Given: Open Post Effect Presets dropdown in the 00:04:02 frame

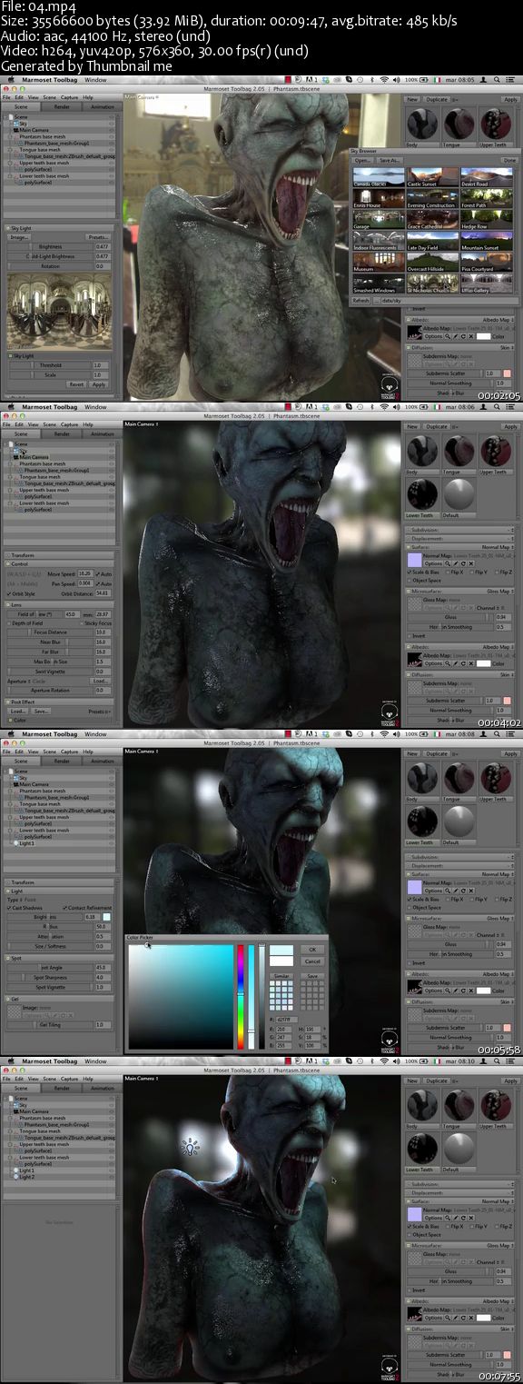Looking at the screenshot, I should [100, 712].
